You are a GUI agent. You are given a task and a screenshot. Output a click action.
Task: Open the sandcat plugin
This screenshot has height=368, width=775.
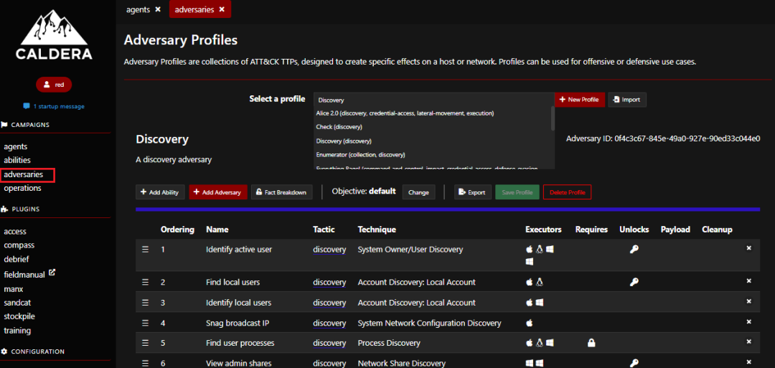coord(17,303)
